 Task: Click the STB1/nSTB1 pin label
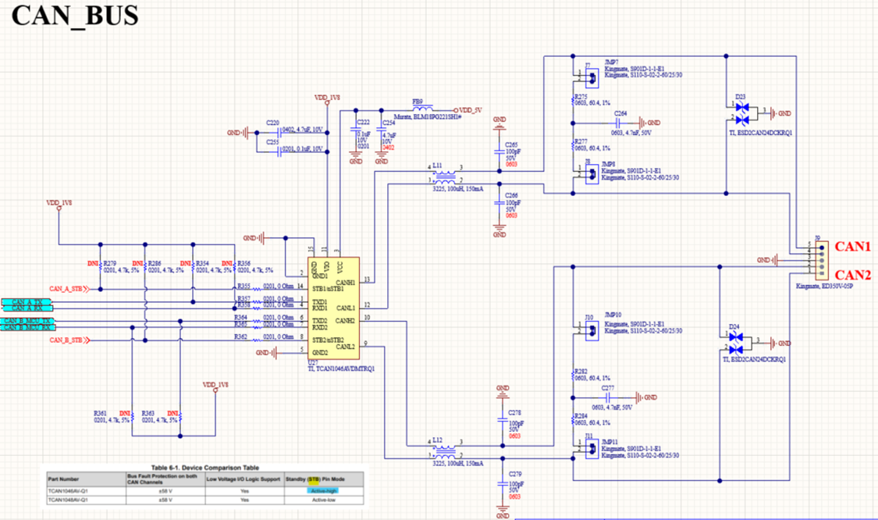328,289
